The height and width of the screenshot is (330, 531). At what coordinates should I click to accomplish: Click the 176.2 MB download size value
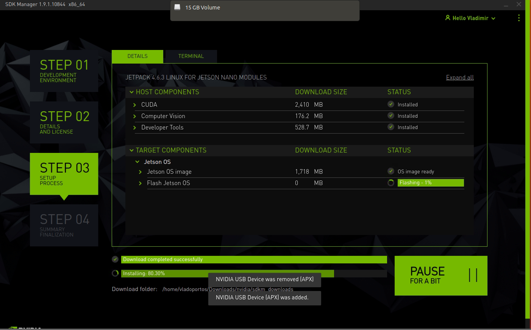click(x=309, y=116)
